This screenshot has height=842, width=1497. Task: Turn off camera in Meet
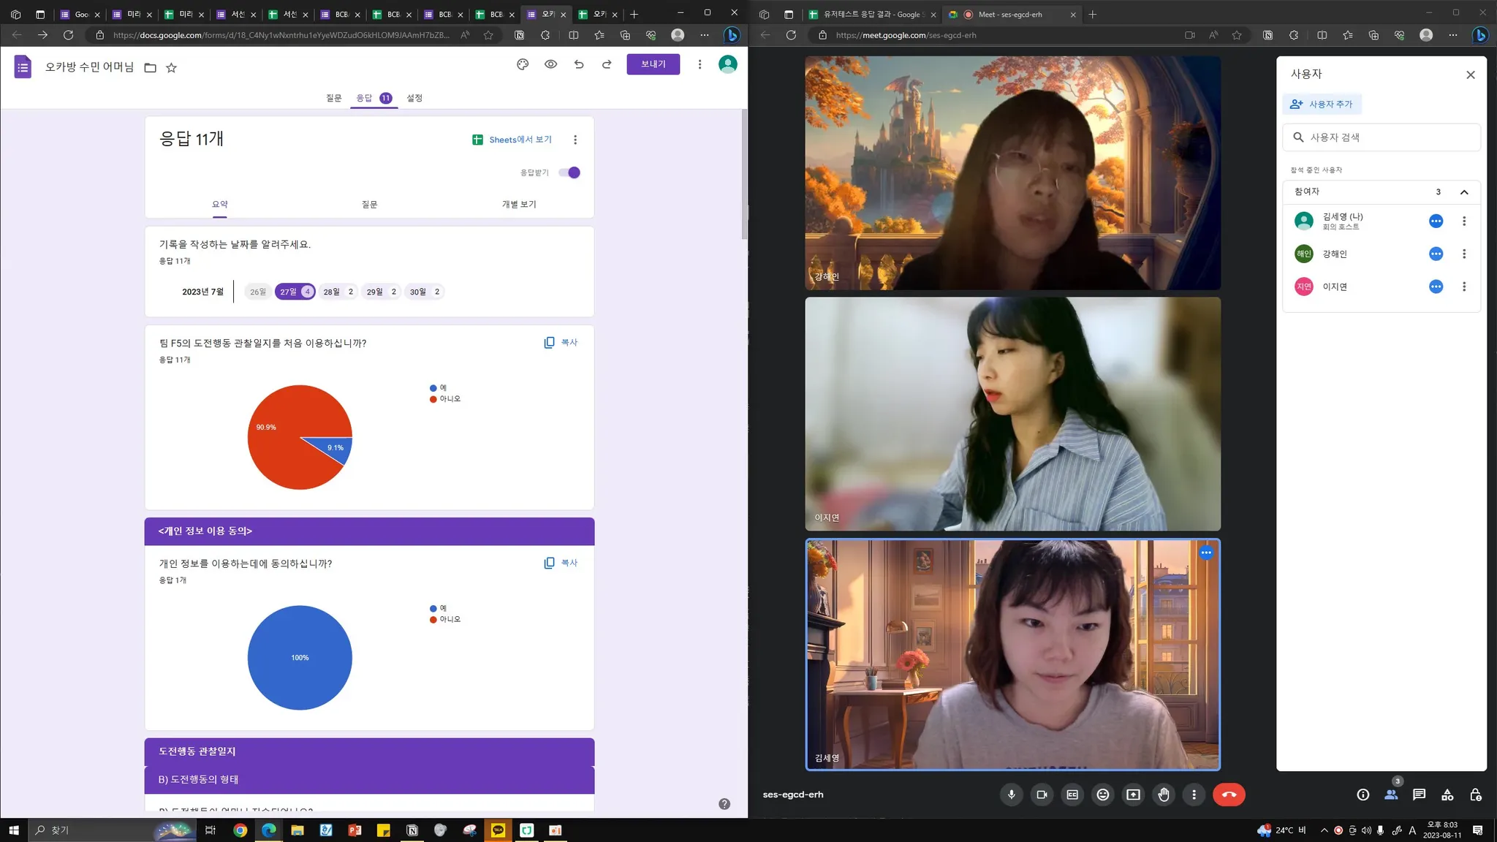(x=1042, y=794)
